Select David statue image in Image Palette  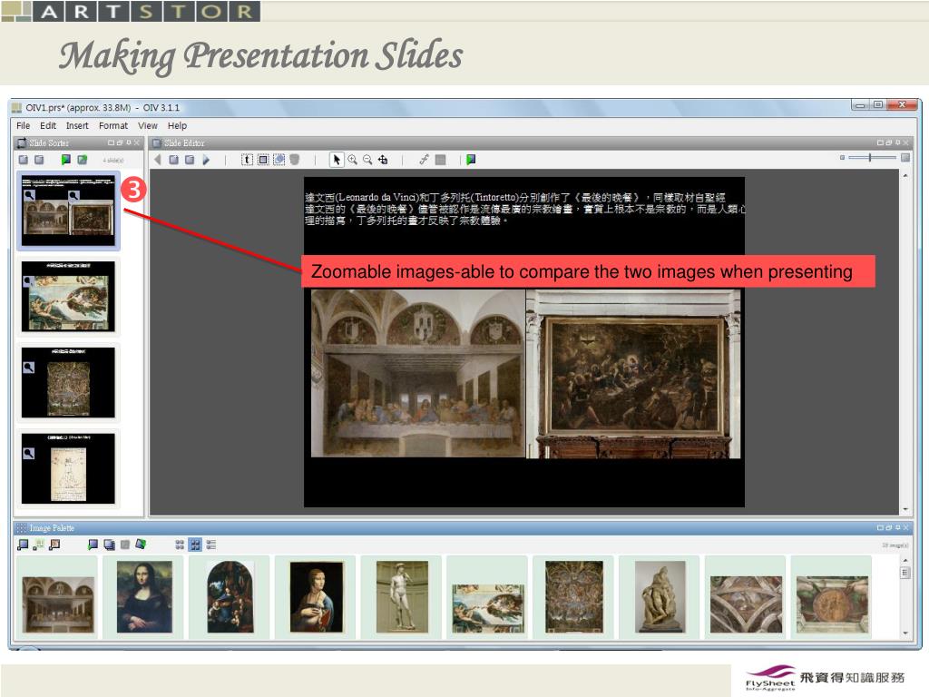coord(402,597)
